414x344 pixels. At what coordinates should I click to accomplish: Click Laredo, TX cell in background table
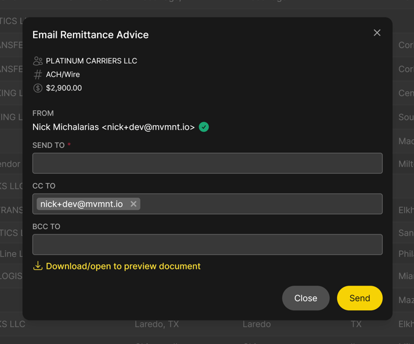[x=157, y=324]
